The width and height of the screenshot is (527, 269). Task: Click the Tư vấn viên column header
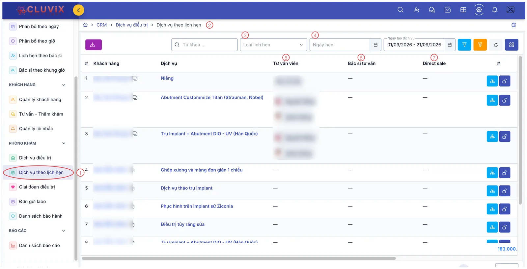(286, 63)
